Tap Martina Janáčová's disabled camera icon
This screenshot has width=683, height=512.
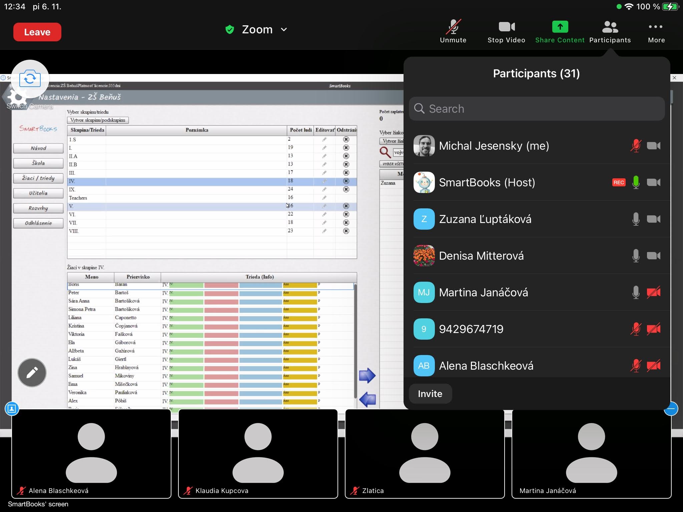(x=654, y=292)
